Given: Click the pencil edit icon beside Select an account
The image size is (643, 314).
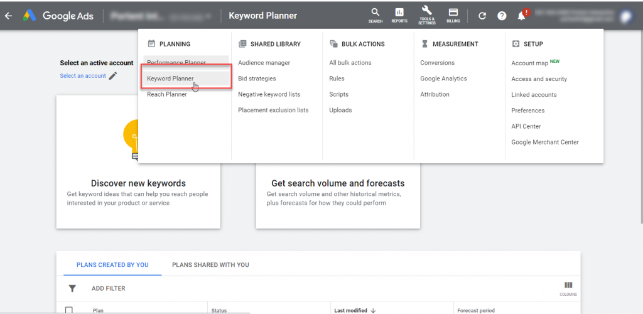Looking at the screenshot, I should coord(113,76).
